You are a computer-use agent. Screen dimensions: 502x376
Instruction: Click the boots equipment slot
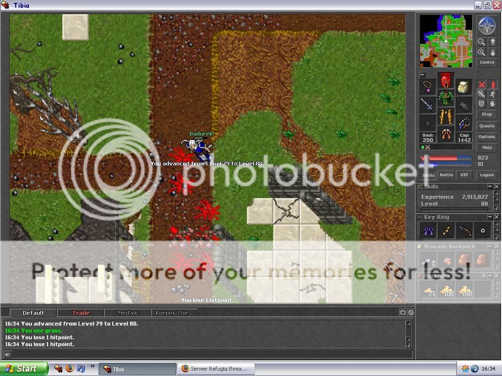click(x=446, y=134)
